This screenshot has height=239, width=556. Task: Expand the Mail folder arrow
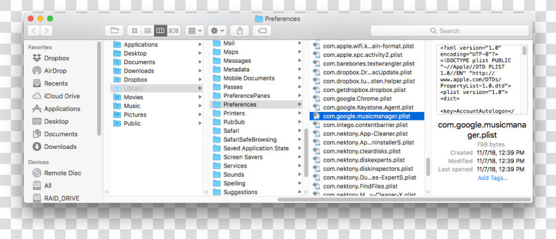click(300, 43)
